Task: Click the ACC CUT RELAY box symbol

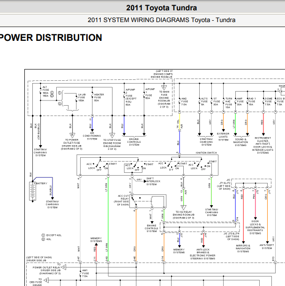Action: point(148,201)
